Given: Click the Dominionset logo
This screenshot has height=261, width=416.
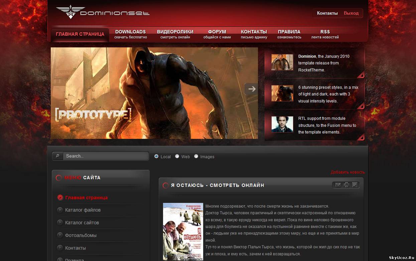Looking at the screenshot, I should point(103,12).
